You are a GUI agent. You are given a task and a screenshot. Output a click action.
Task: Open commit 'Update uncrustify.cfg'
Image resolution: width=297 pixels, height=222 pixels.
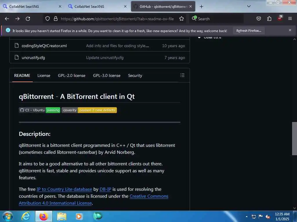coord(105,58)
